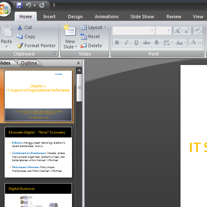Image resolution: width=207 pixels, height=207 pixels.
Task: Apply font color A button
Action: coord(193,42)
